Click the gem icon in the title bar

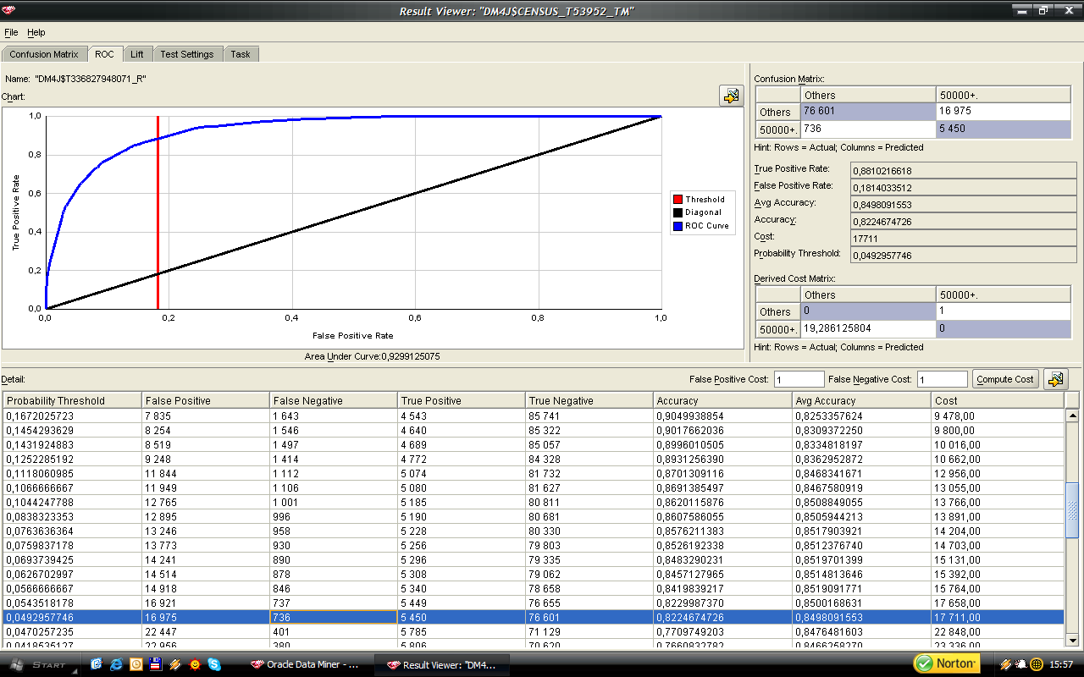(10, 11)
